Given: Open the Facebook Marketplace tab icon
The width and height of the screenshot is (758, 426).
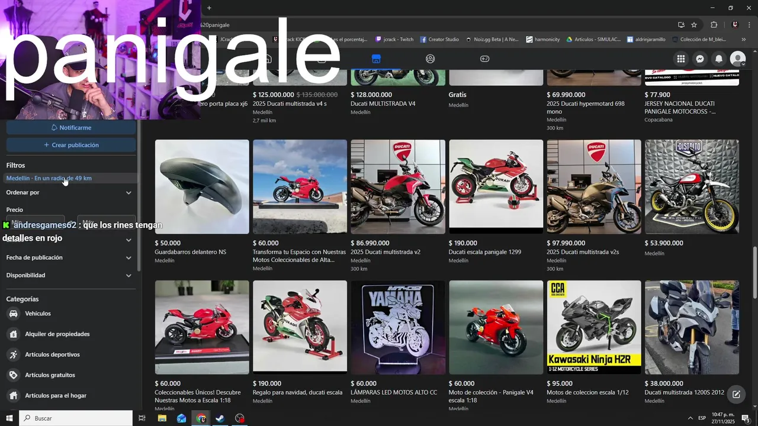Looking at the screenshot, I should pyautogui.click(x=376, y=59).
